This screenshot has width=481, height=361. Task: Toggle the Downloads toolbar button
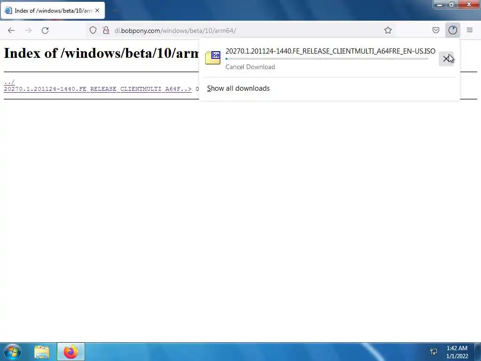point(452,30)
